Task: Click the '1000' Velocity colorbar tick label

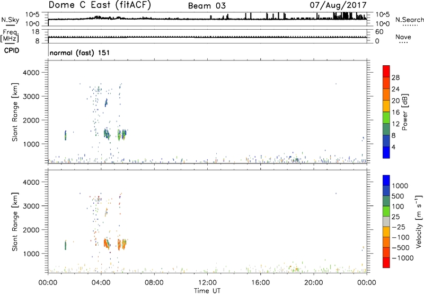Action: [x=400, y=186]
